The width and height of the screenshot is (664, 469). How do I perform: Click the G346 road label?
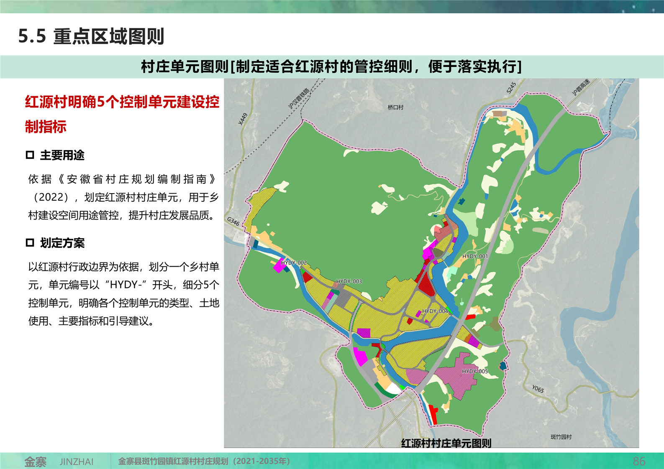click(233, 221)
